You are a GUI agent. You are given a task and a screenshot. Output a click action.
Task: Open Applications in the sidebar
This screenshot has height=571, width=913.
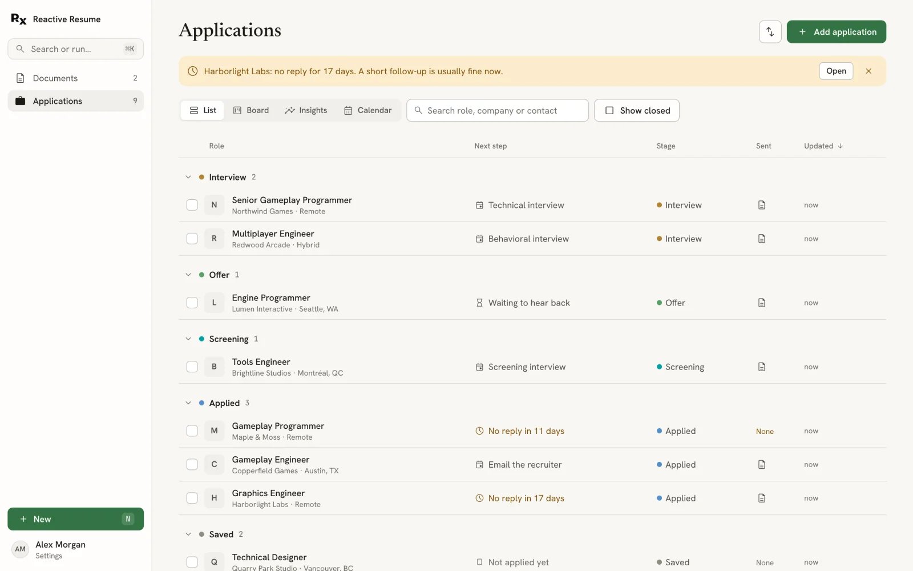point(76,101)
